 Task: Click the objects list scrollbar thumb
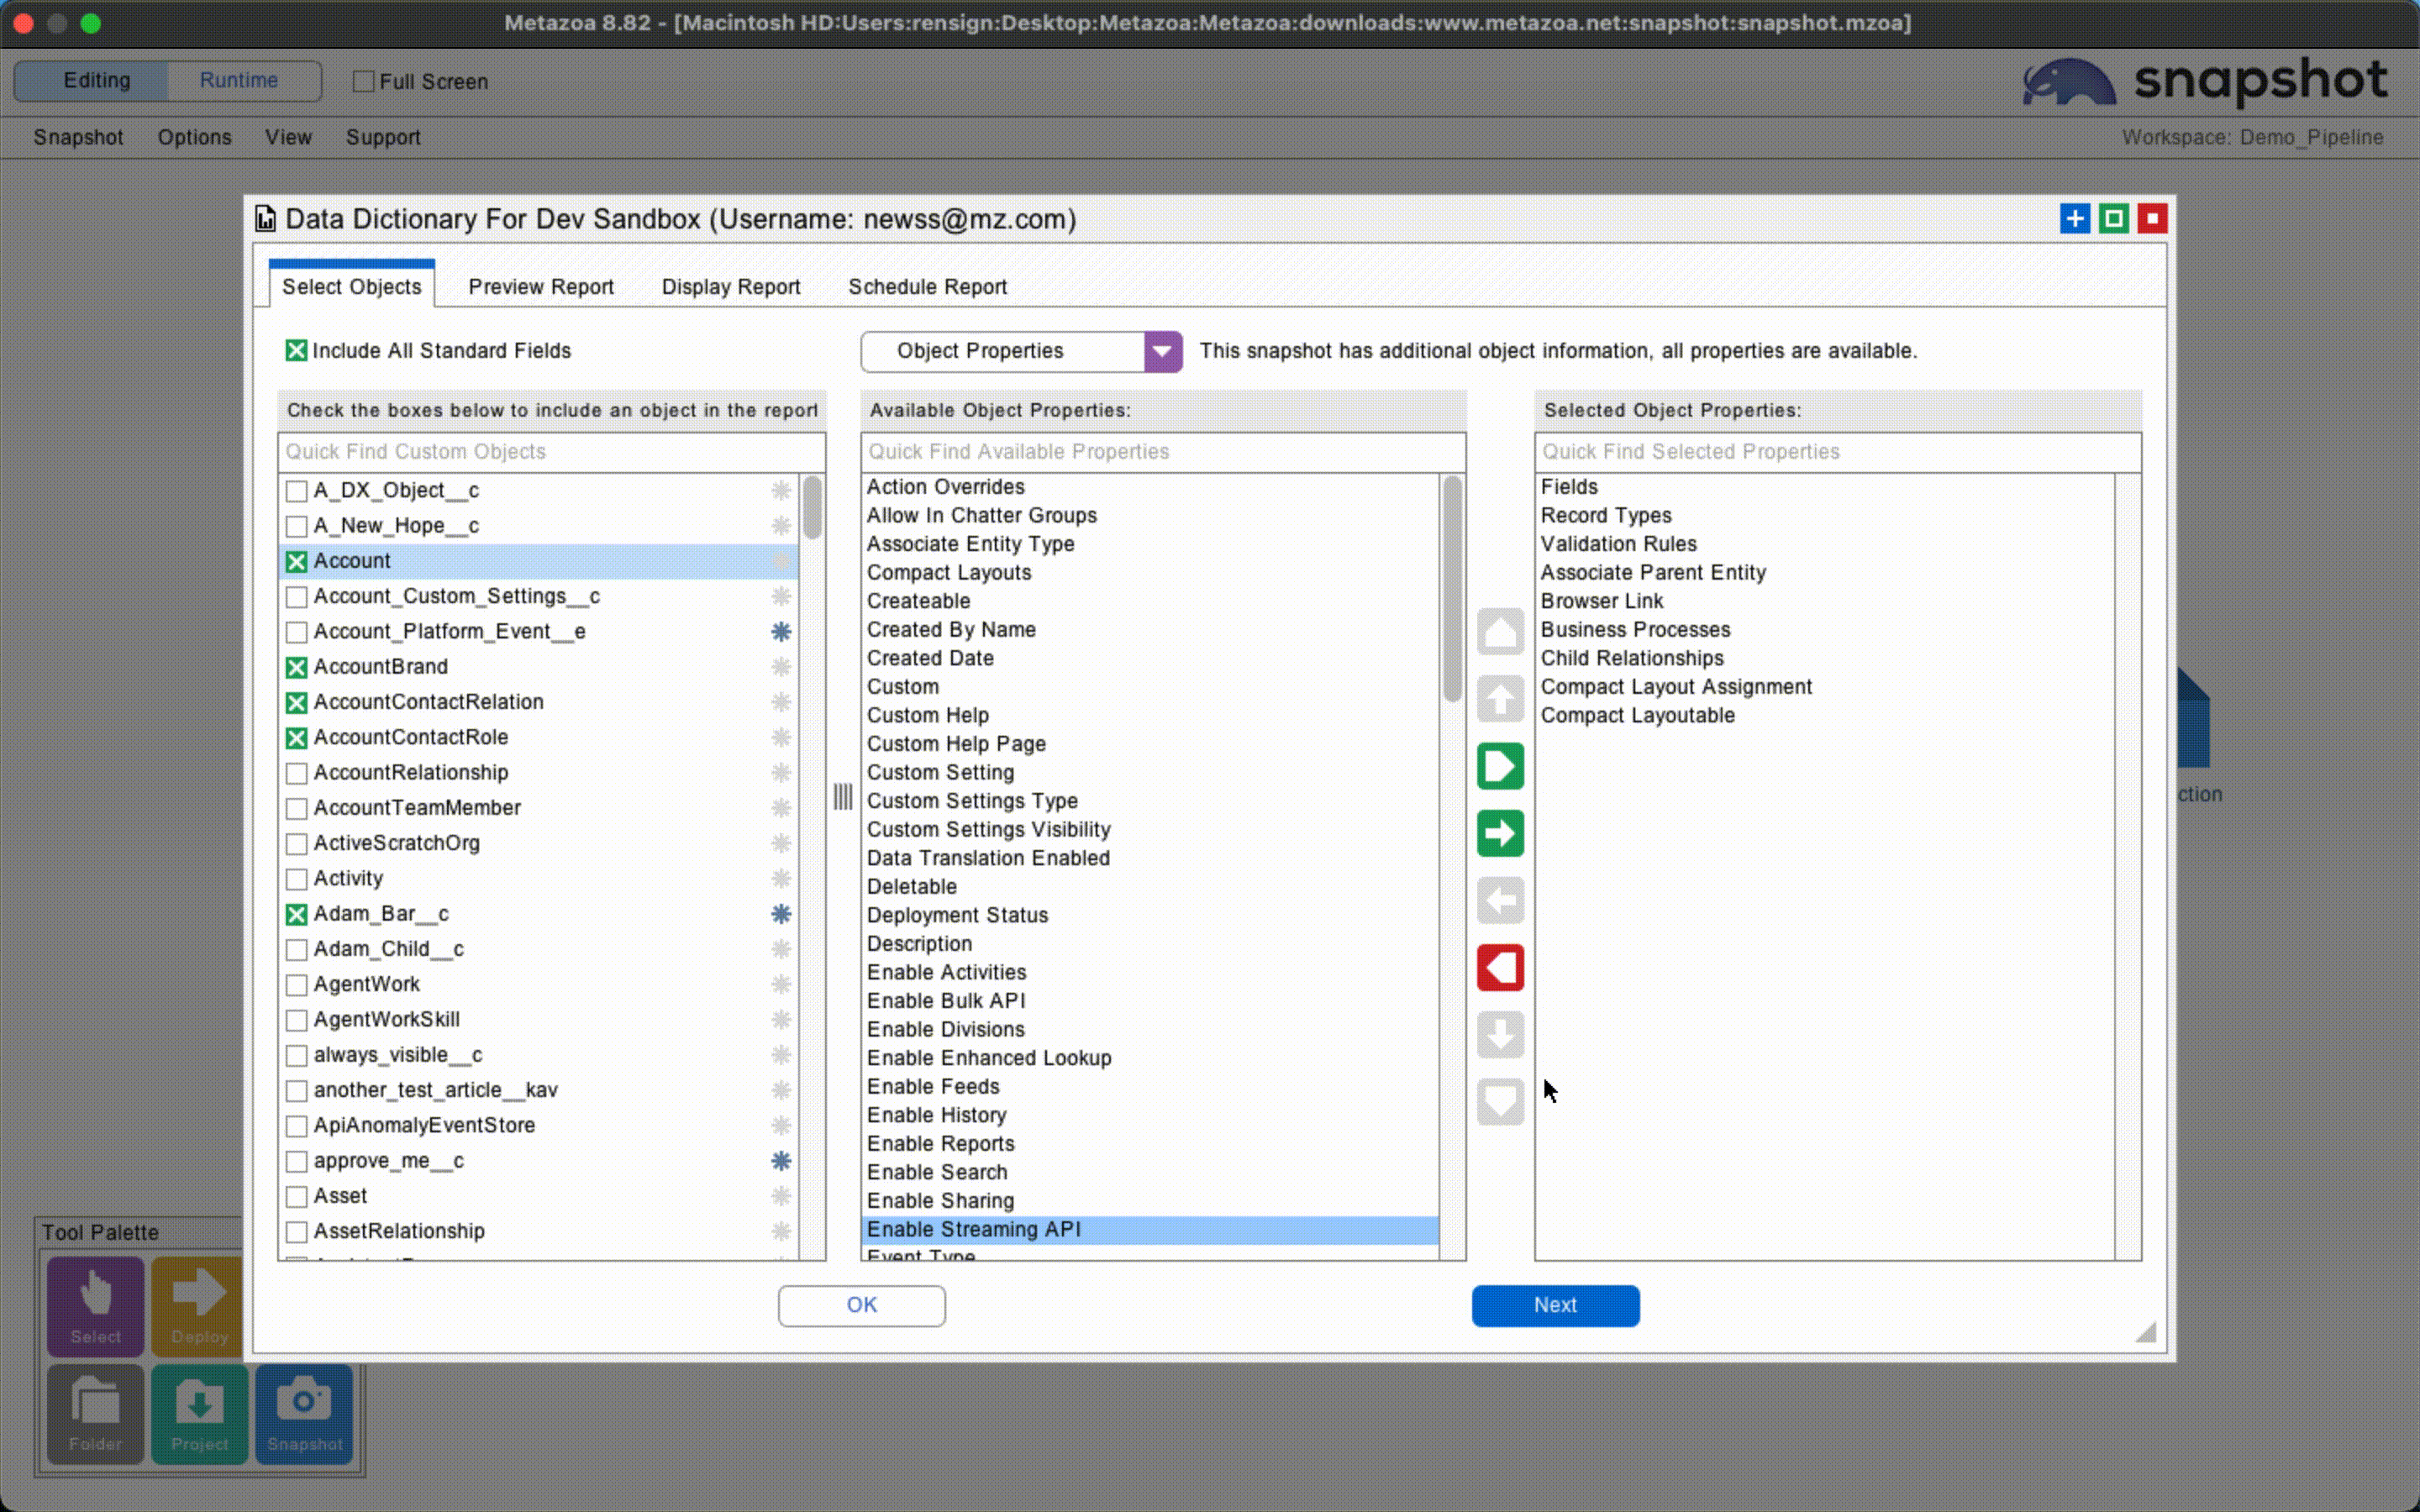[x=812, y=507]
